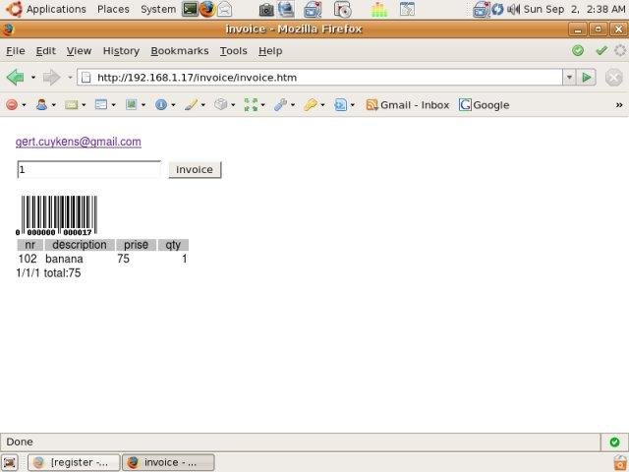This screenshot has height=472, width=629.
Task: Switch to the invoice taskbar window
Action: pos(168,462)
